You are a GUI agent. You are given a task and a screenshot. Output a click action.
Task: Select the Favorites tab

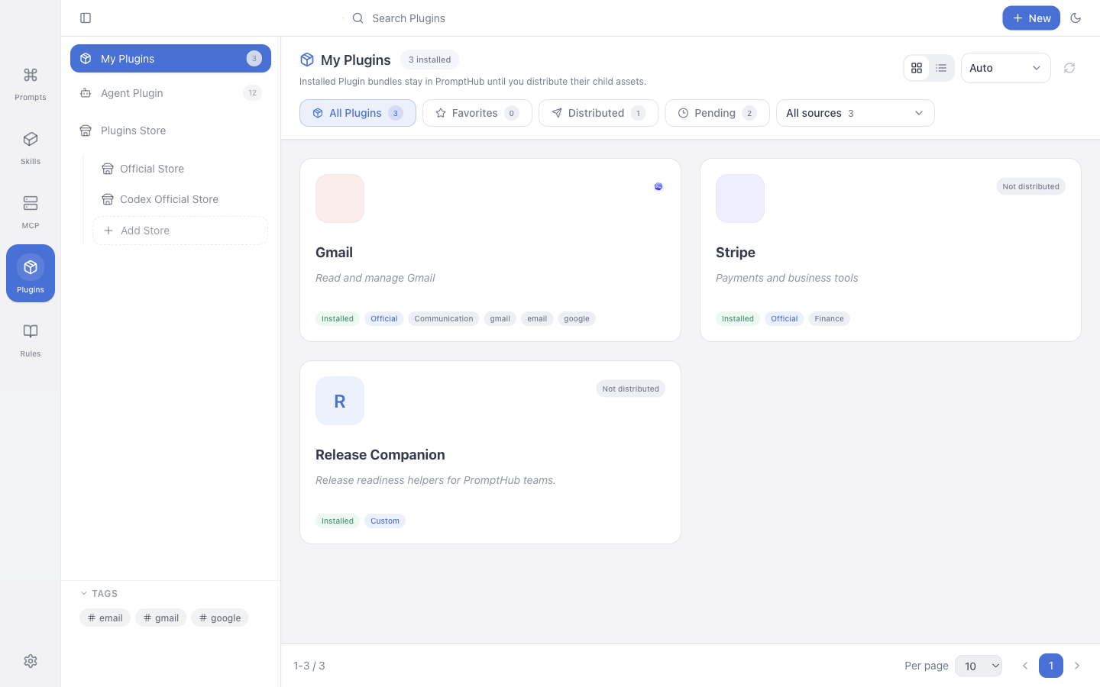pyautogui.click(x=477, y=113)
